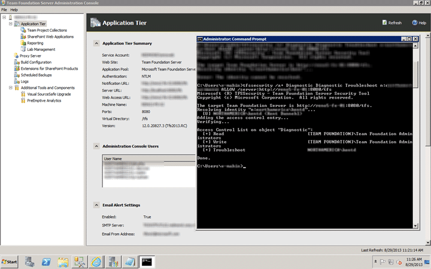
Task: Click Extensions for SharePoint Products icon
Action: (17, 69)
